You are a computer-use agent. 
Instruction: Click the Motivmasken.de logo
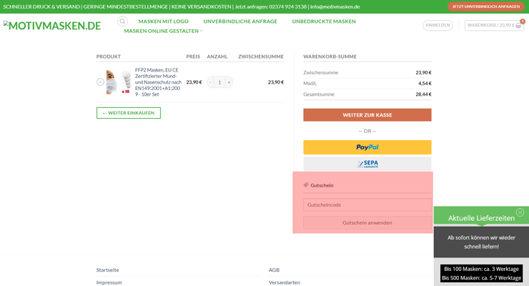click(52, 25)
